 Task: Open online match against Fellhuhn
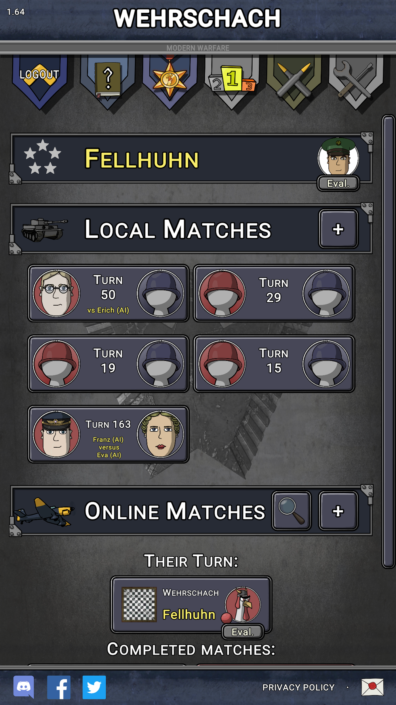pyautogui.click(x=191, y=605)
